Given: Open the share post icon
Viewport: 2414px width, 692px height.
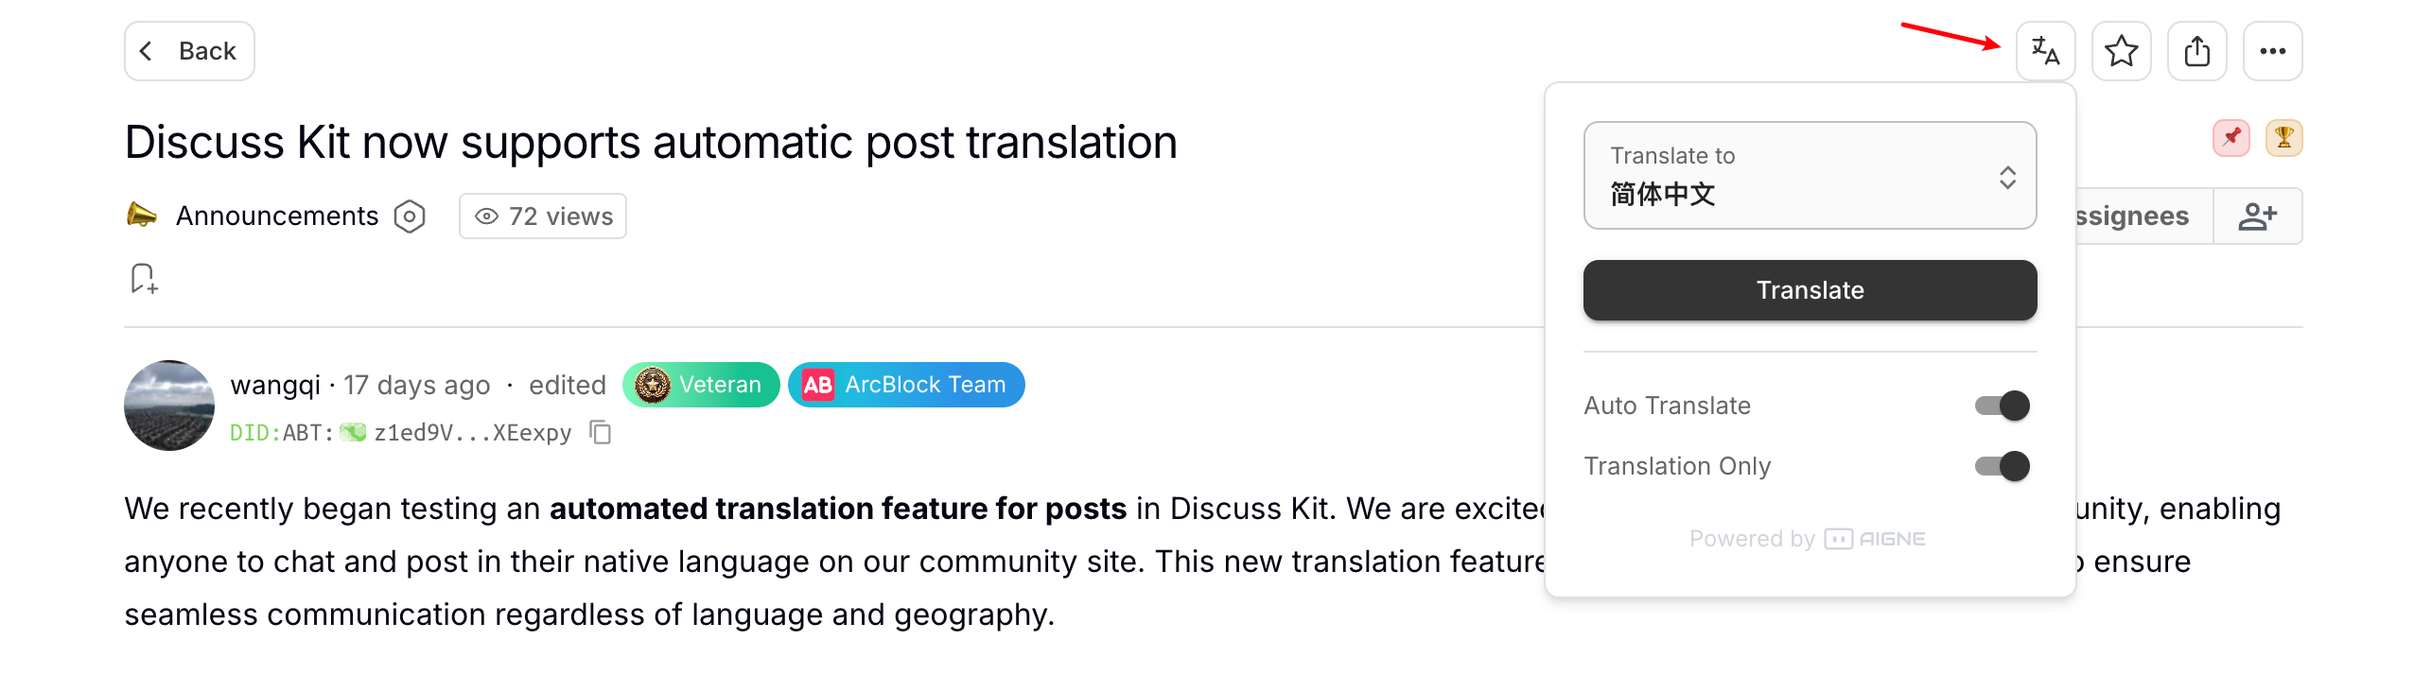Looking at the screenshot, I should (x=2196, y=51).
